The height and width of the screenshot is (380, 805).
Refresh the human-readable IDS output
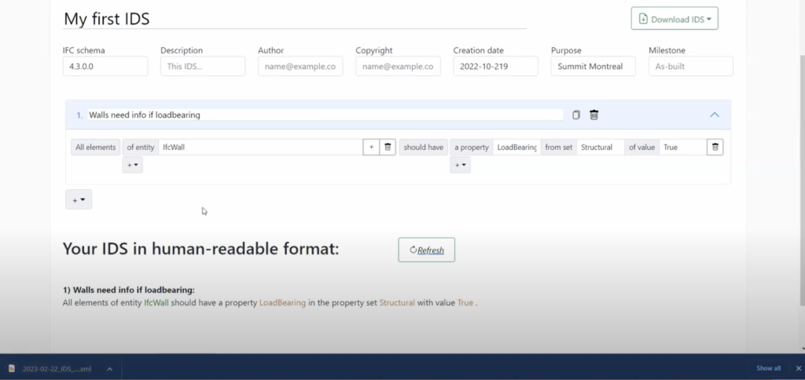pos(427,250)
